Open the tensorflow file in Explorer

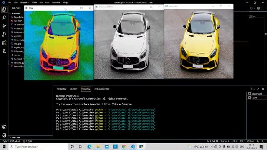17,67
